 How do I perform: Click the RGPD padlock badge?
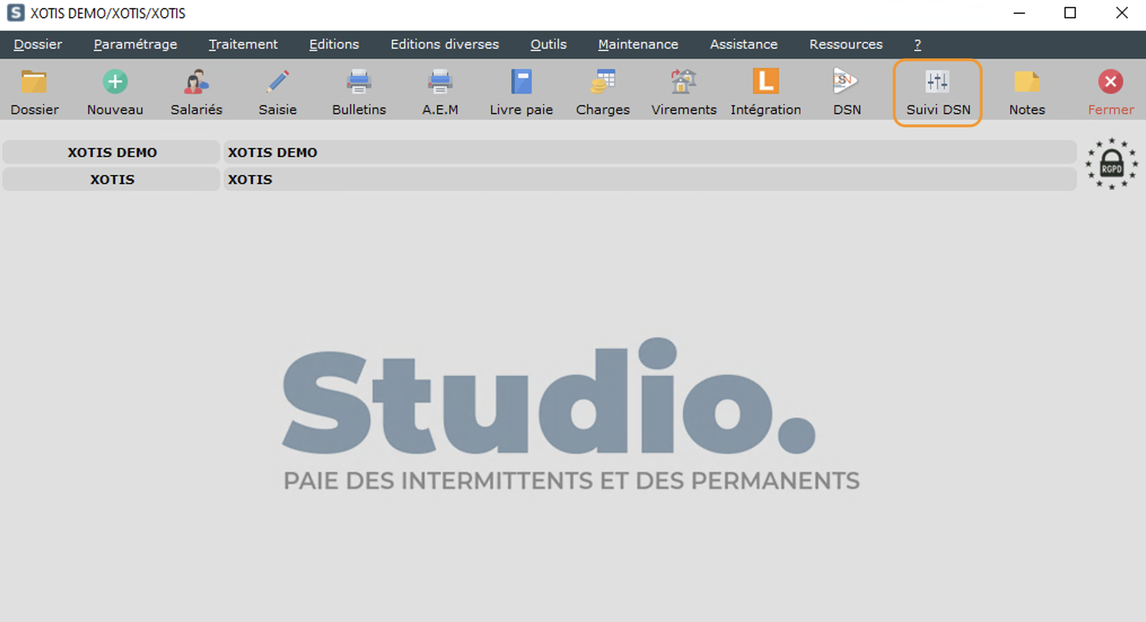point(1111,164)
